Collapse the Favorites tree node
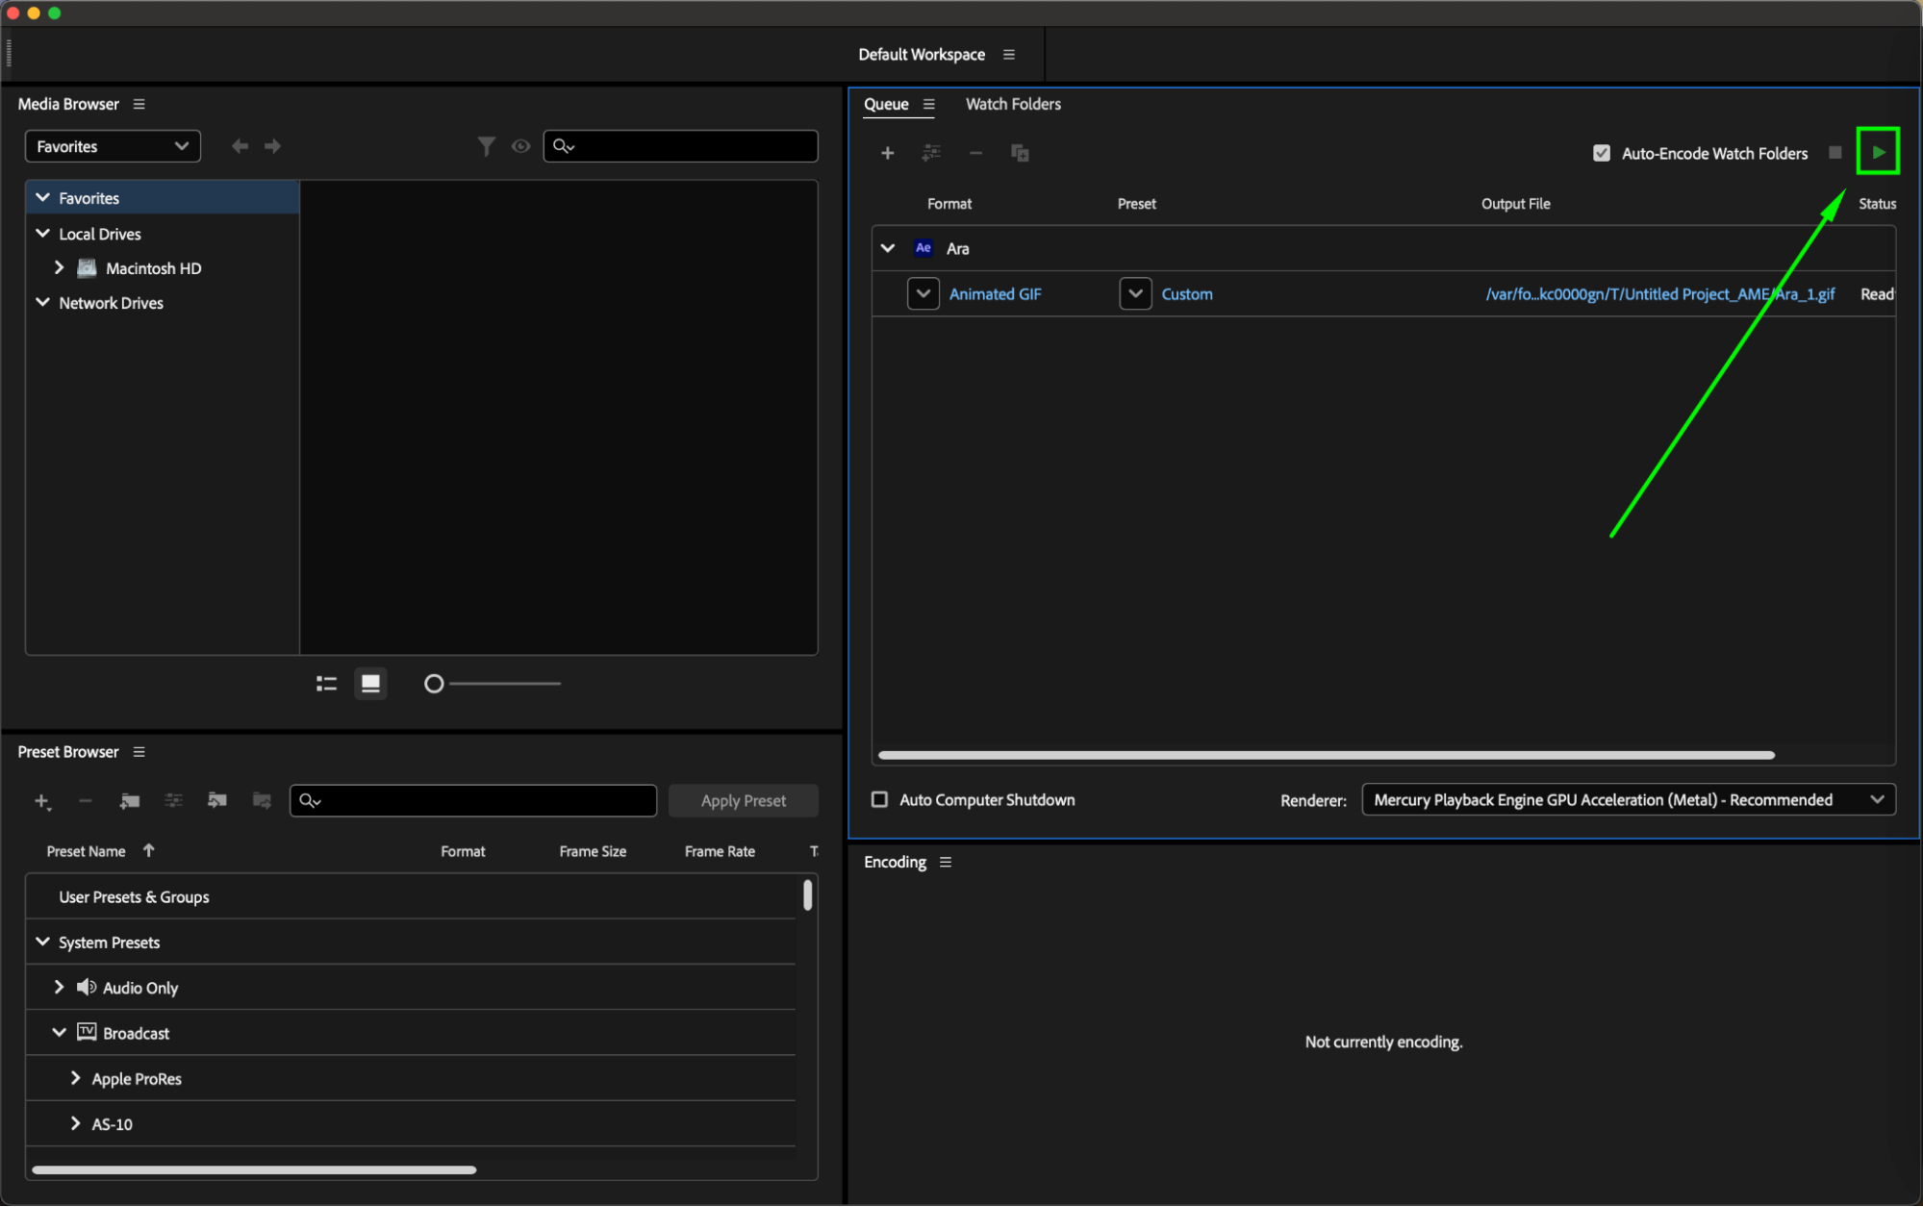 43,197
